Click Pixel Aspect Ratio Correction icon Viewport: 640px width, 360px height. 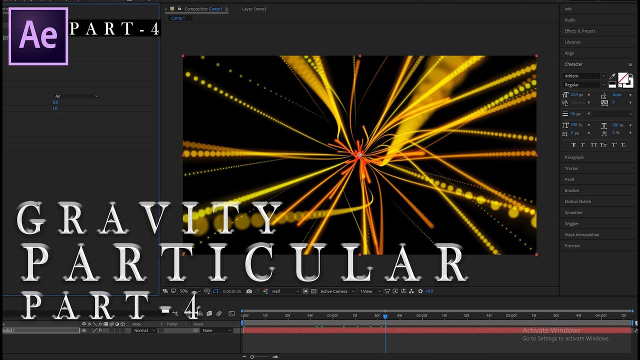(387, 291)
